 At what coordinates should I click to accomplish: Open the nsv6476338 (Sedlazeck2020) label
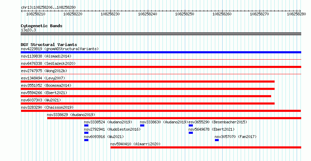48,63
